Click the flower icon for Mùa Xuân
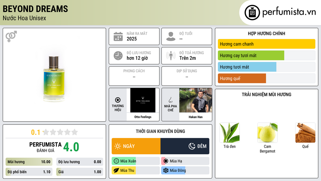The height and width of the screenshot is (181, 321). pos(116,161)
